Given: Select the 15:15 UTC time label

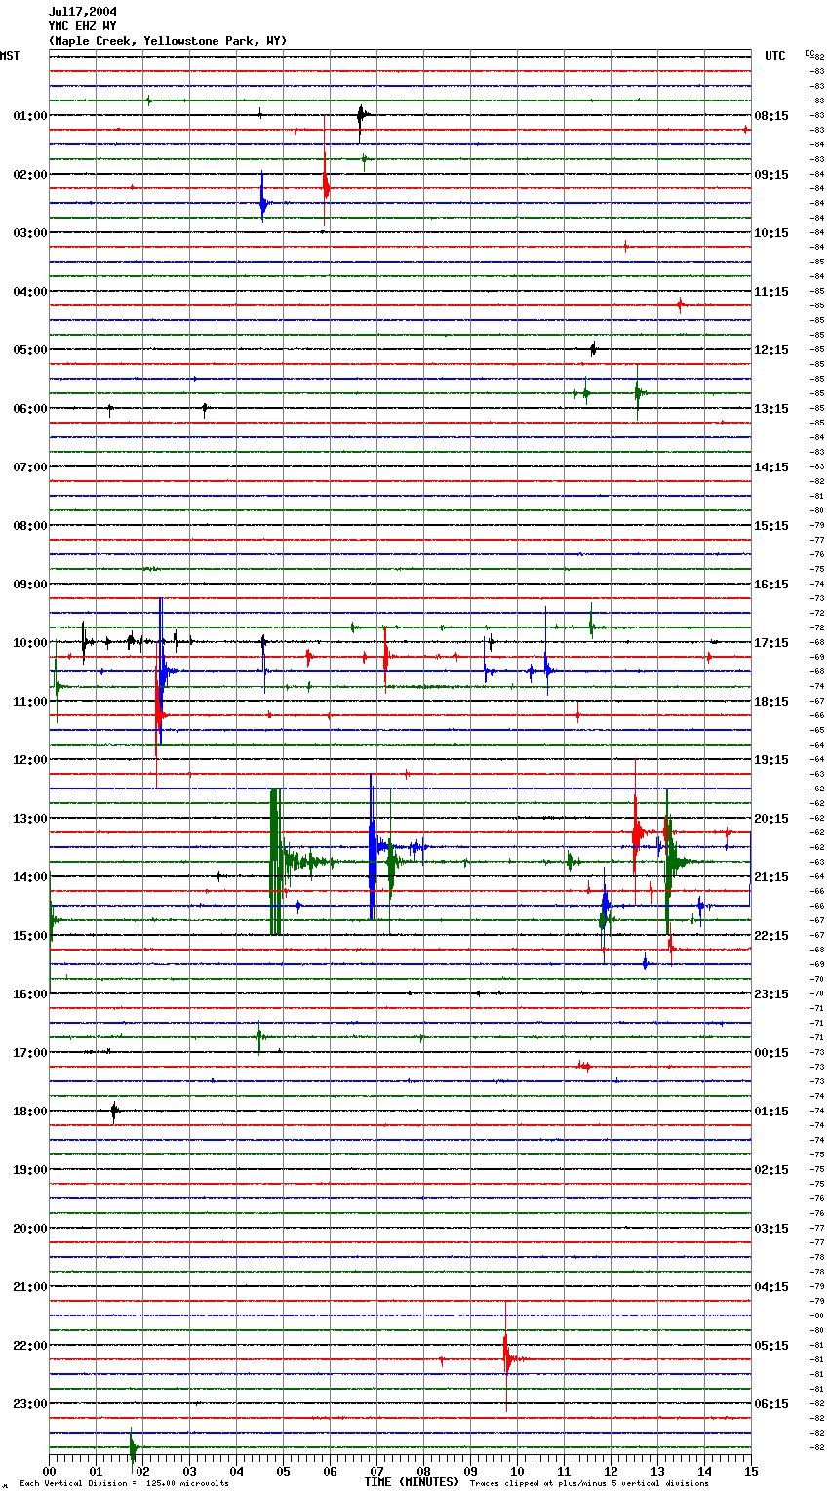Looking at the screenshot, I should 771,526.
